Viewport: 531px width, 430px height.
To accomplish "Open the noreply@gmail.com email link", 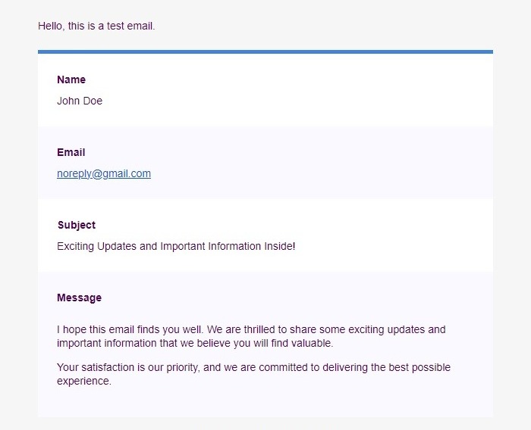I will coord(104,174).
